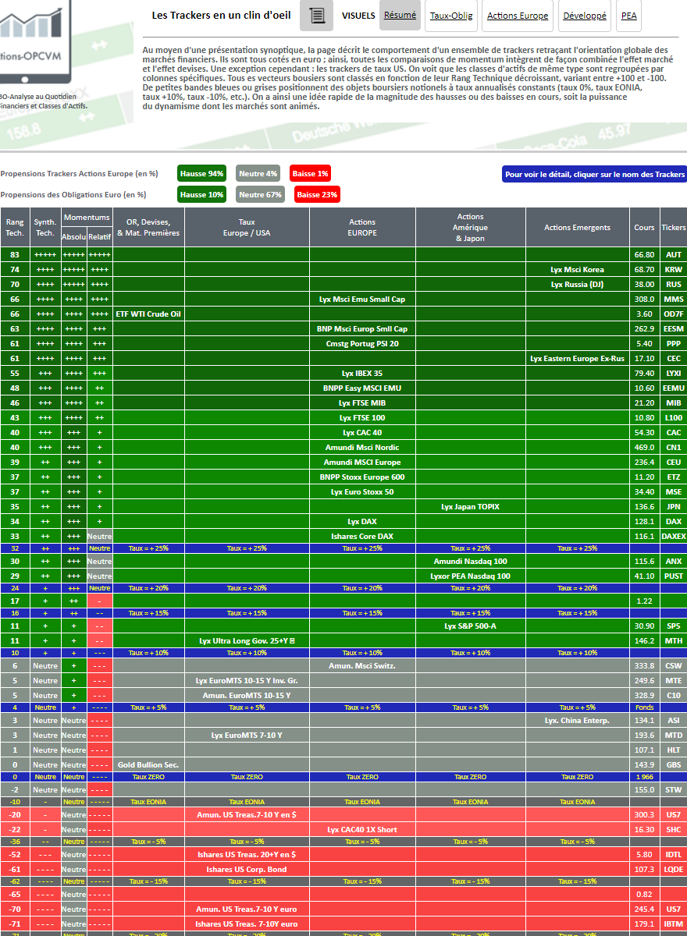Click the 'Momentums' column header
The image size is (687, 936).
pyautogui.click(x=87, y=217)
